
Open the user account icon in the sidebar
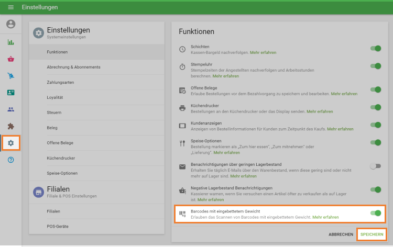coord(10,24)
